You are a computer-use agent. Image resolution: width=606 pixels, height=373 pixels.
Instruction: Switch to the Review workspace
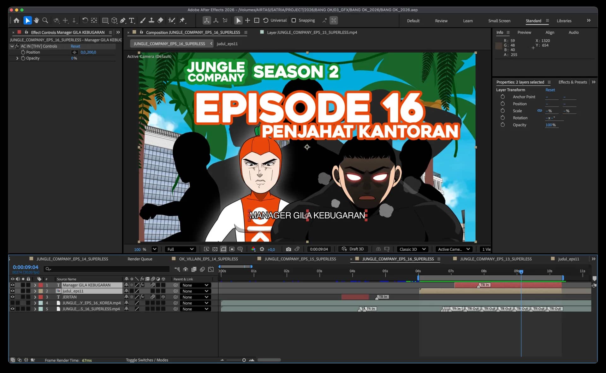point(441,21)
